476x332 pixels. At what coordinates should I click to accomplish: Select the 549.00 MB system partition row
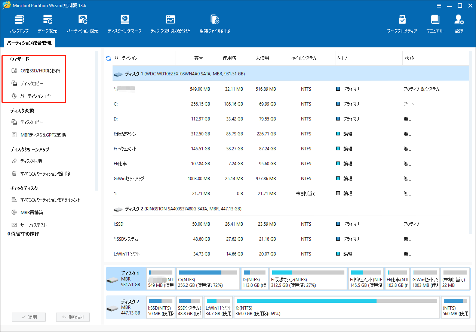pyautogui.click(x=291, y=89)
